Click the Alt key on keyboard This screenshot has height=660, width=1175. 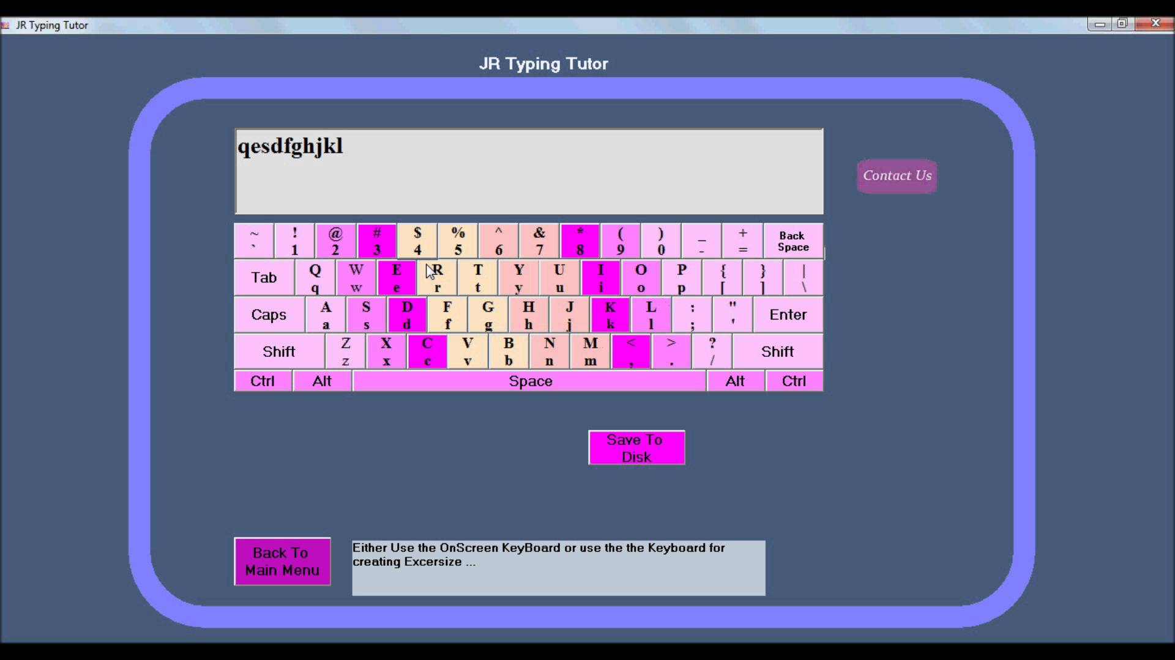321,380
